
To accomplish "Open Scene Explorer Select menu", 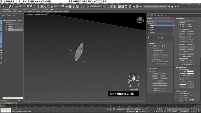I will pyautogui.click(x=3, y=15).
